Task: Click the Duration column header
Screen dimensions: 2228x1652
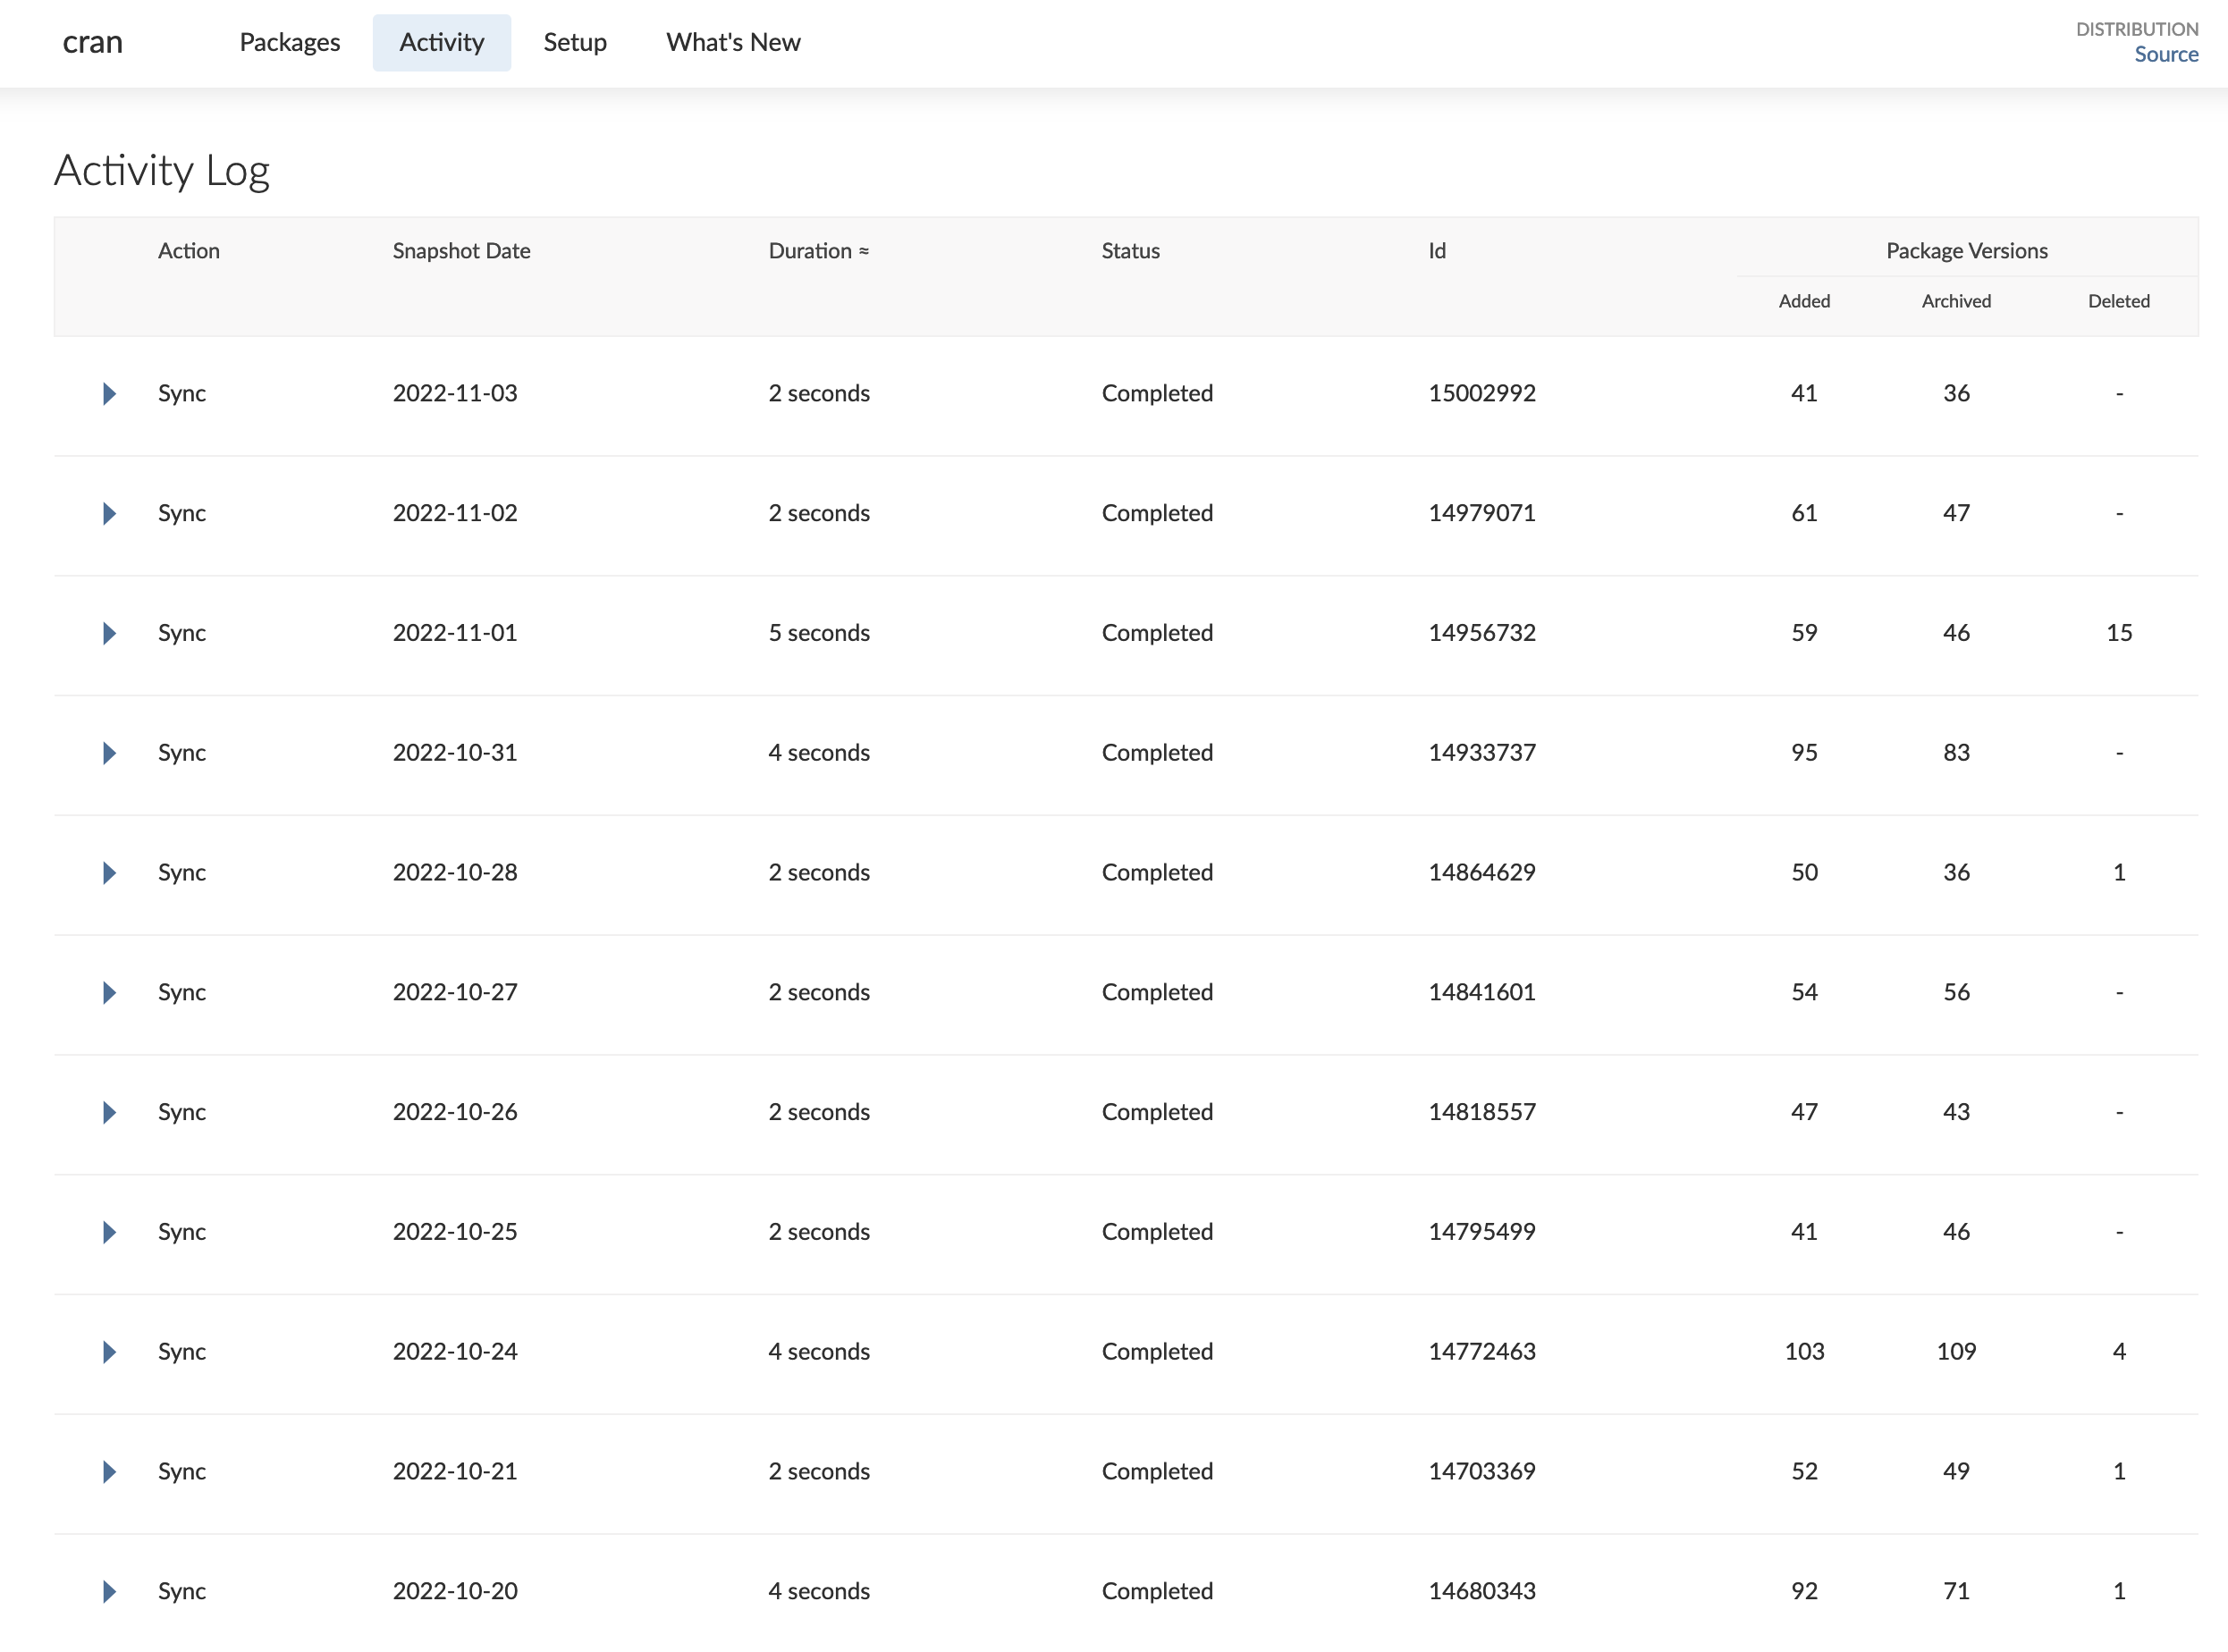Action: pos(818,251)
